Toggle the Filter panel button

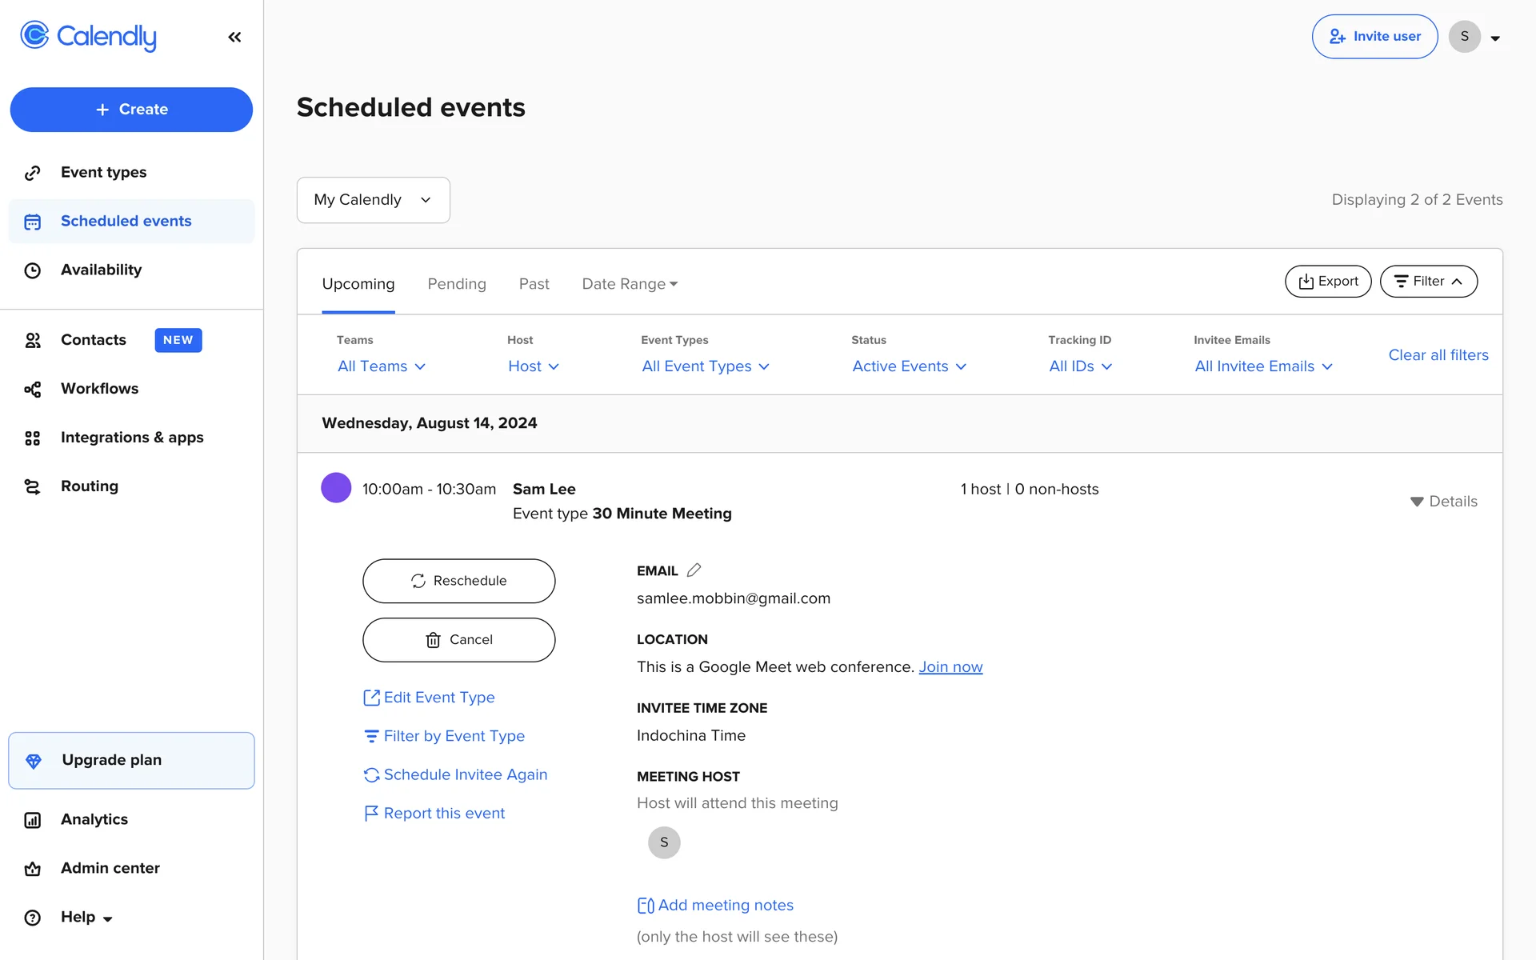coord(1428,282)
